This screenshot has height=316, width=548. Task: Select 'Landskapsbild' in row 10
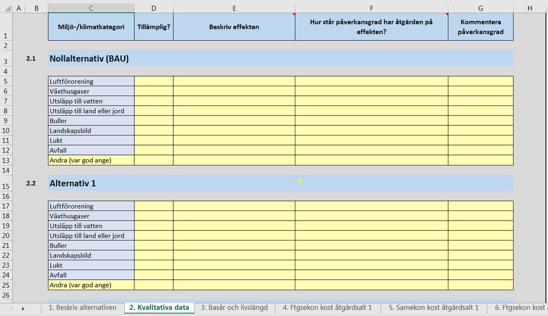91,130
